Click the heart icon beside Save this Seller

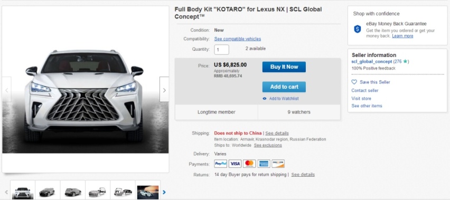[x=354, y=82]
